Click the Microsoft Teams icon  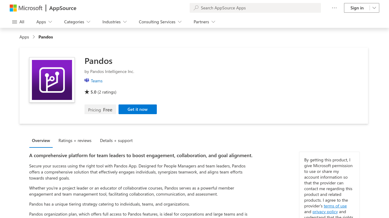click(x=87, y=81)
